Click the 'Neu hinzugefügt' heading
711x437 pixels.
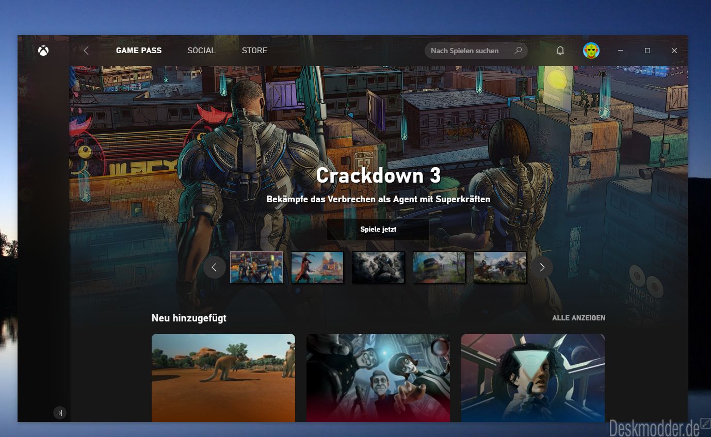(x=189, y=318)
